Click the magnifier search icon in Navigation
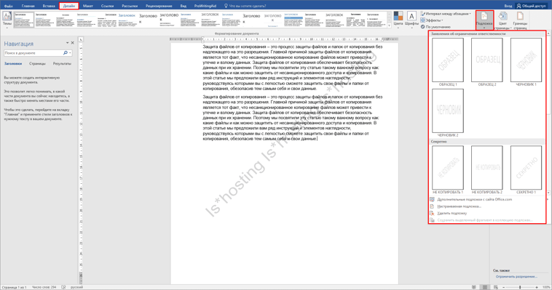The image size is (552, 290). (65, 53)
